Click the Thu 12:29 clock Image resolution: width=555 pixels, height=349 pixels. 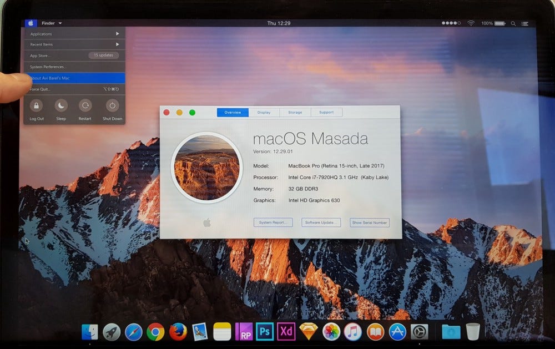279,23
